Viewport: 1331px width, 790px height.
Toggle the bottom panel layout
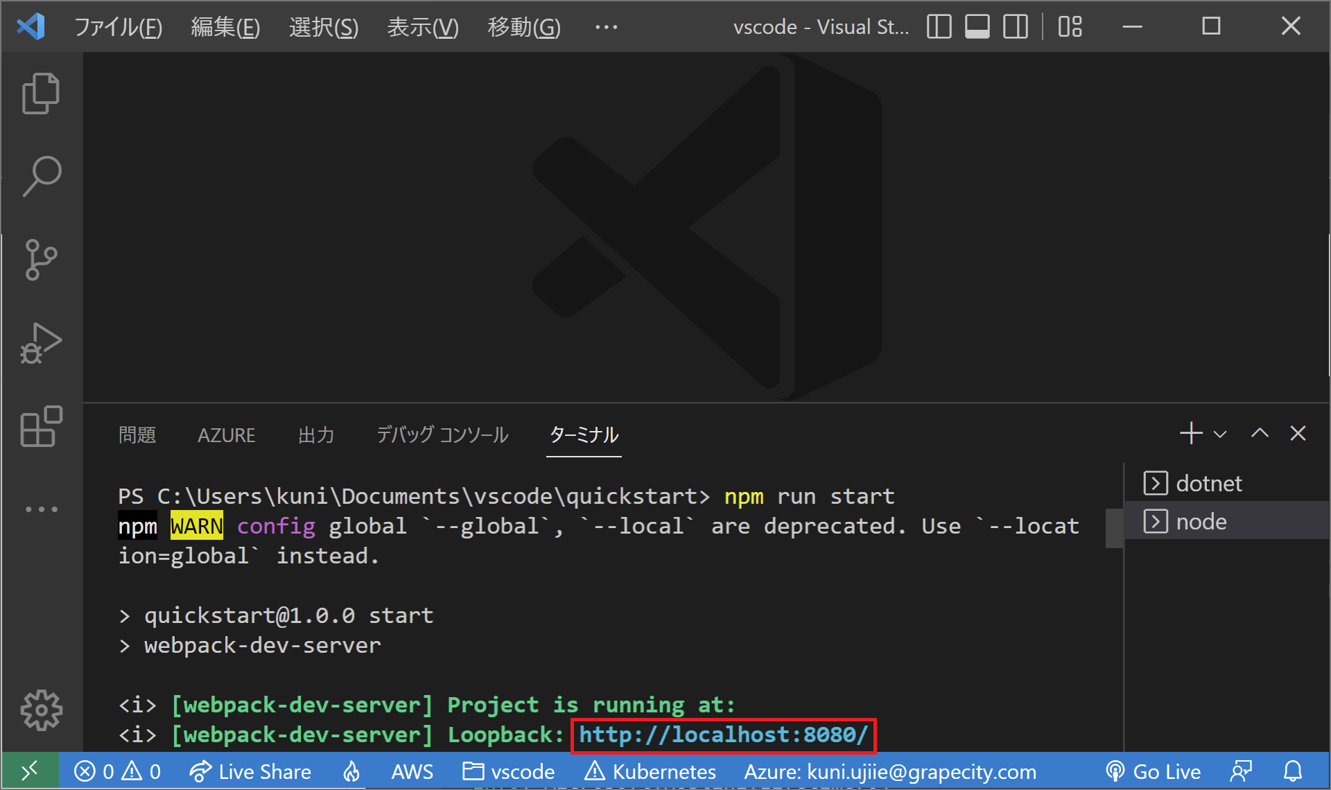tap(977, 26)
